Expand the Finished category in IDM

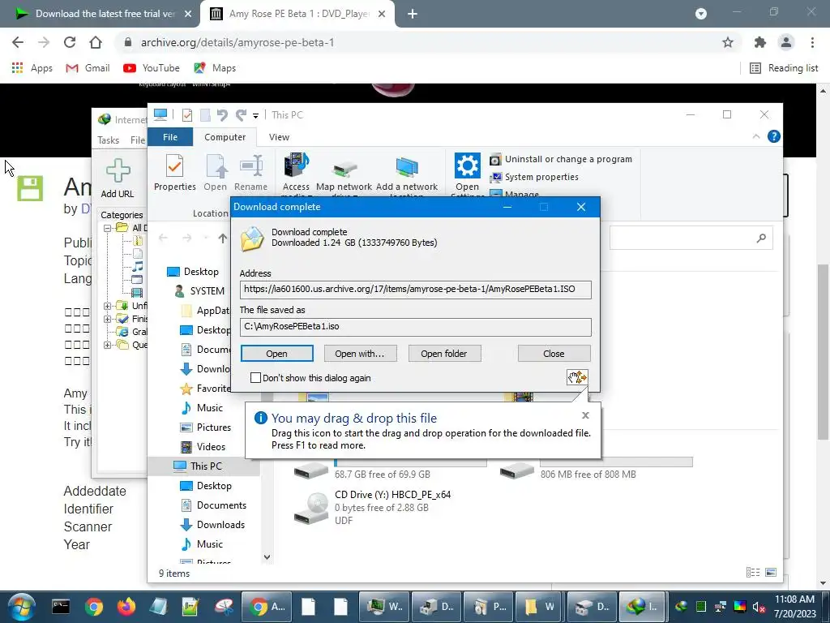pos(108,319)
